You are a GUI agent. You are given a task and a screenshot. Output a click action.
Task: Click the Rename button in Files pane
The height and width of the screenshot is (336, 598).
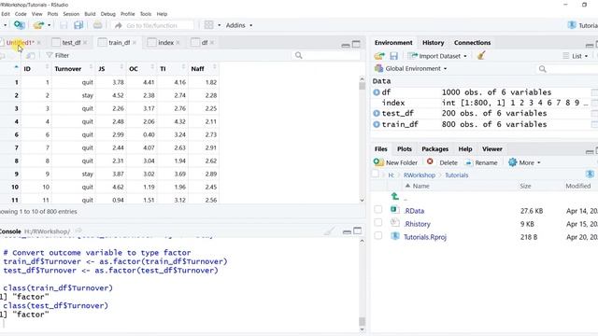pyautogui.click(x=481, y=162)
